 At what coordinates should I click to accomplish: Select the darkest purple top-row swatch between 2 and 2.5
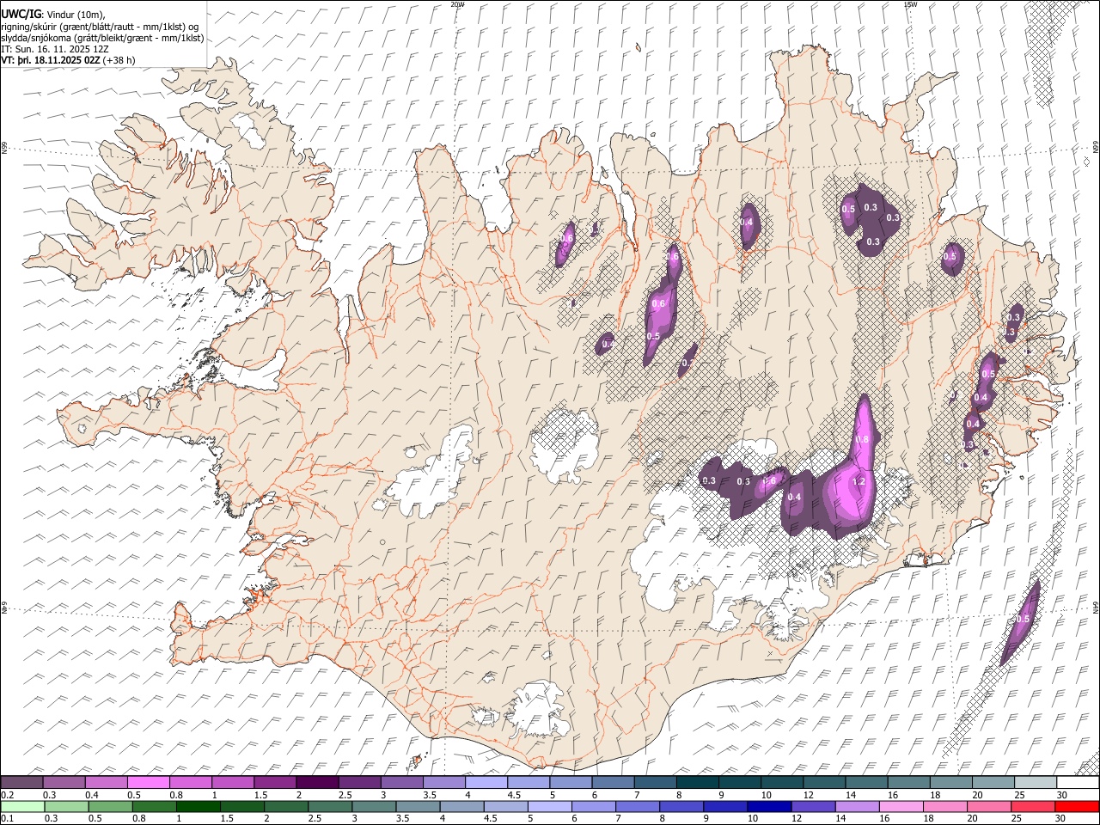[x=318, y=783]
